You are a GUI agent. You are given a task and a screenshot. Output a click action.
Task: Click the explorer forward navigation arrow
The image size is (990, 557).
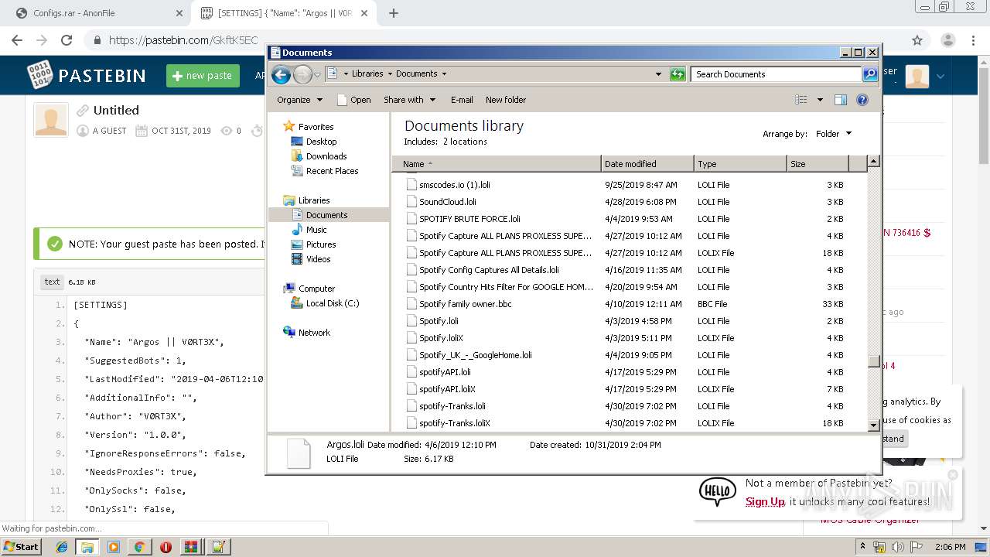302,74
